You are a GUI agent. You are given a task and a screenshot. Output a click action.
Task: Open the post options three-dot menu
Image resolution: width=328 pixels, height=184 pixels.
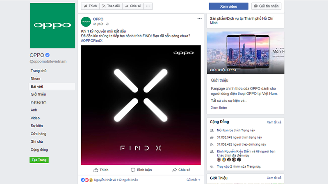pos(199,19)
